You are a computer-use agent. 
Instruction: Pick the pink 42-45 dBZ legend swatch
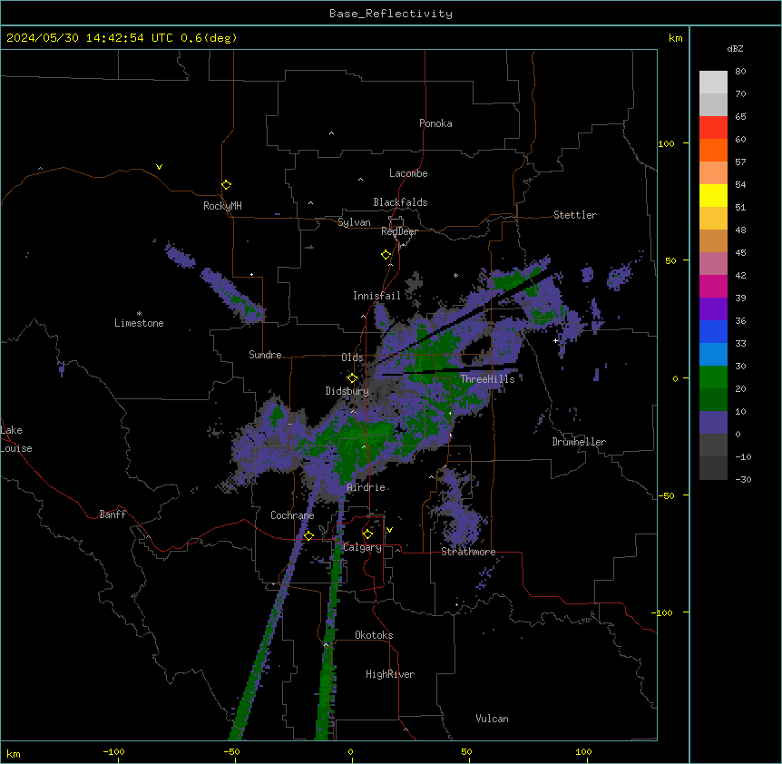coord(713,264)
